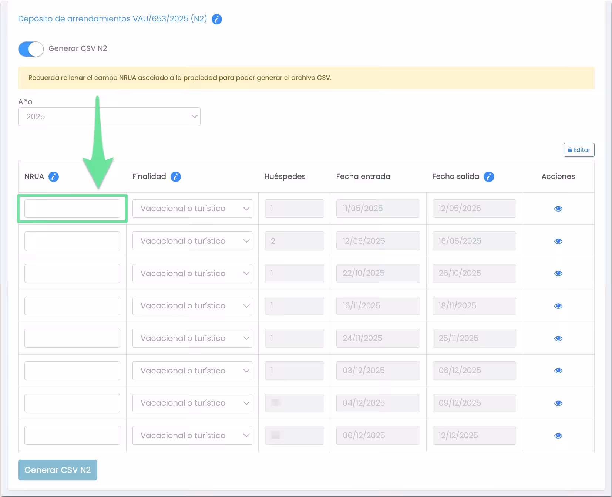Click eye icon in the 06/12/2025 entry row
Viewport: 612px width, 497px height.
558,436
